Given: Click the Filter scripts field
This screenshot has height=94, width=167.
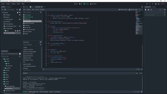Looking at the screenshot, I should click(x=32, y=12).
